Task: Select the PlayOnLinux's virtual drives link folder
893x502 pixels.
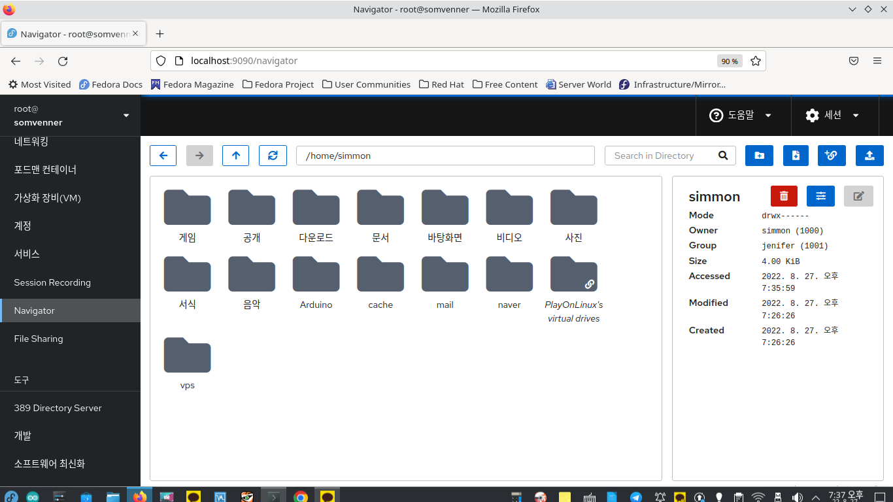Action: (574, 290)
